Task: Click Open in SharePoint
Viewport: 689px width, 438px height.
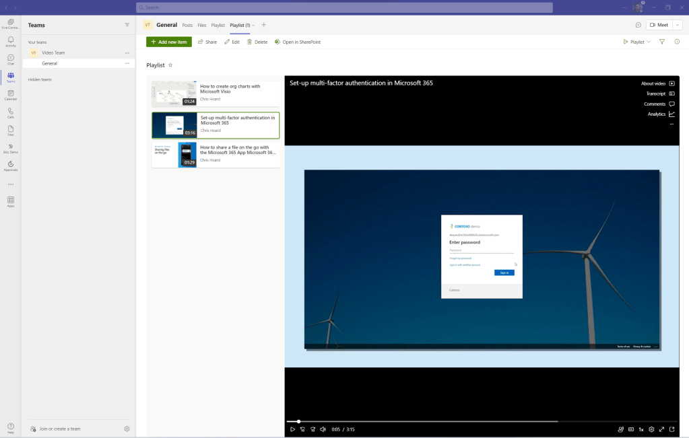Action: (298, 42)
